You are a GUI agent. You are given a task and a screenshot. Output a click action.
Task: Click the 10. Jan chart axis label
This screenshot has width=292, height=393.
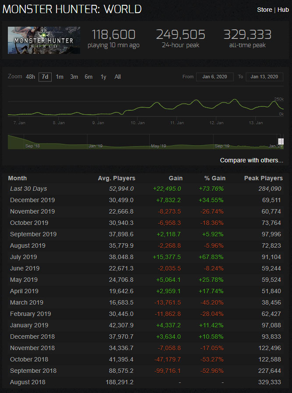(138, 123)
